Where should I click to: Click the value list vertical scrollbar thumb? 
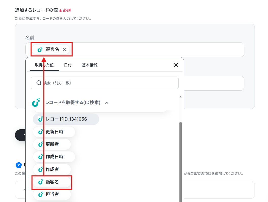coord(180,162)
